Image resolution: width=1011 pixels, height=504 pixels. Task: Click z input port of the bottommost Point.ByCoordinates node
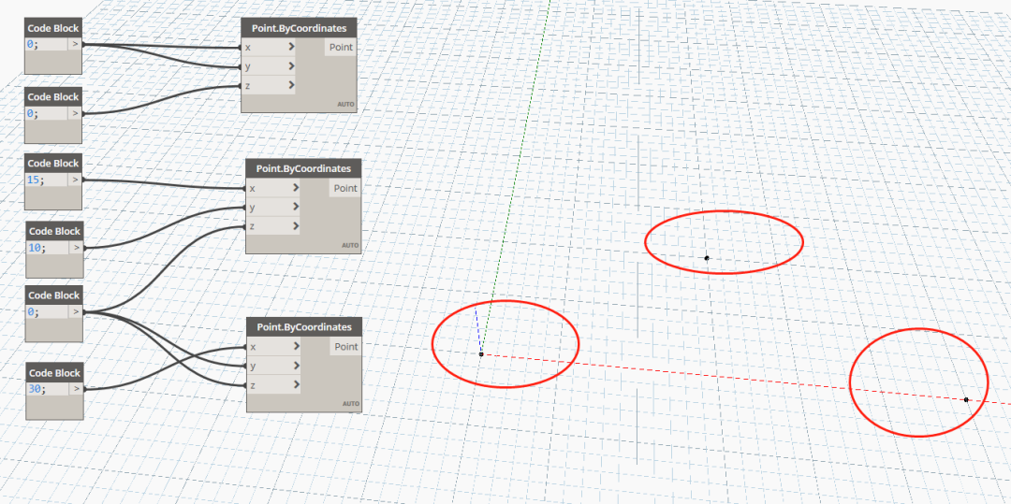272,384
